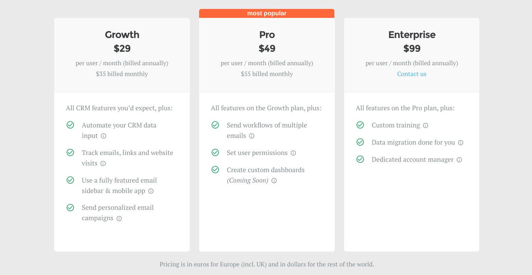
Task: Select the Growth plan heading
Action: tap(122, 35)
